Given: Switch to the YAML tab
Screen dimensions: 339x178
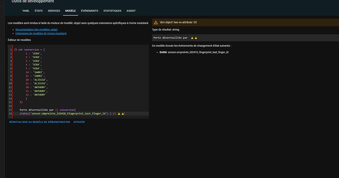Looking at the screenshot, I should [x=26, y=11].
